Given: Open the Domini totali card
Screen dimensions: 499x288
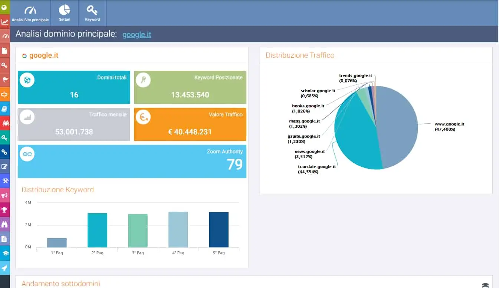Looking at the screenshot, I should [74, 87].
